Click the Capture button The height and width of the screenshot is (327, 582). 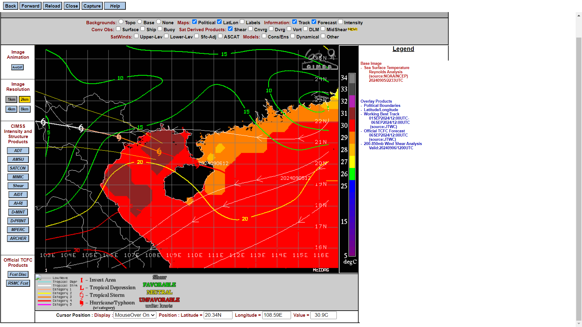point(92,6)
